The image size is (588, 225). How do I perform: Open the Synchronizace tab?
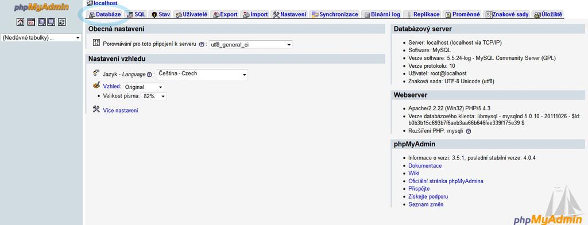[x=335, y=14]
